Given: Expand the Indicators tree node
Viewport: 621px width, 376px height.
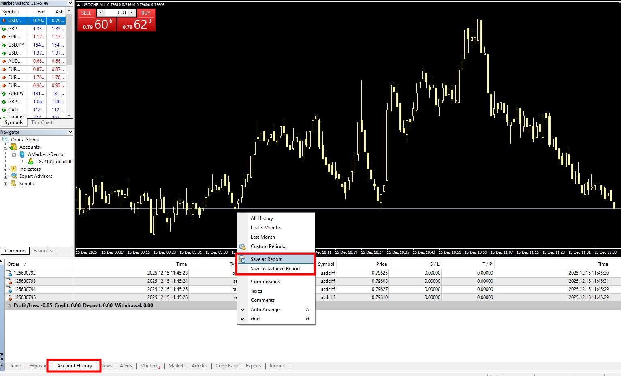Looking at the screenshot, I should (x=6, y=169).
